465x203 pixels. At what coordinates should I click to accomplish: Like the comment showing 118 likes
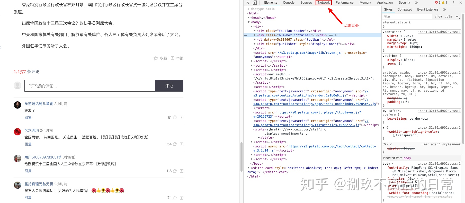[175, 171]
